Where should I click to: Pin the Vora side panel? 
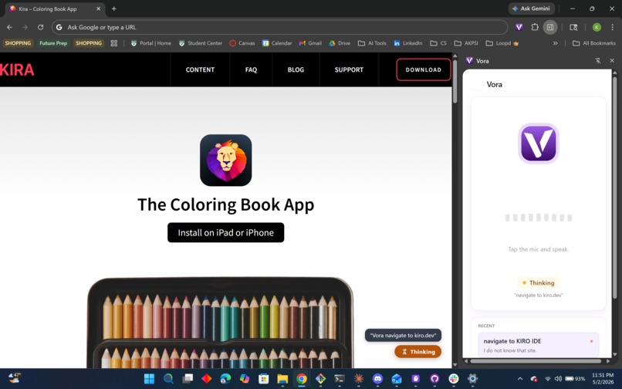point(598,60)
